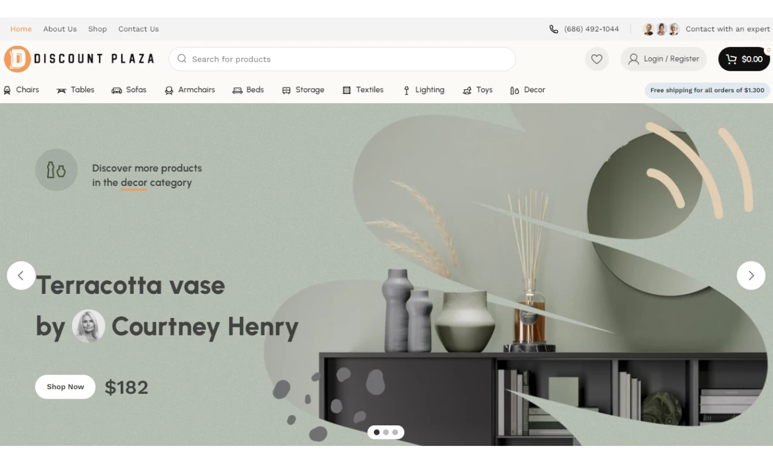
Task: Click Courtney Henry's avatar photo
Action: click(88, 326)
